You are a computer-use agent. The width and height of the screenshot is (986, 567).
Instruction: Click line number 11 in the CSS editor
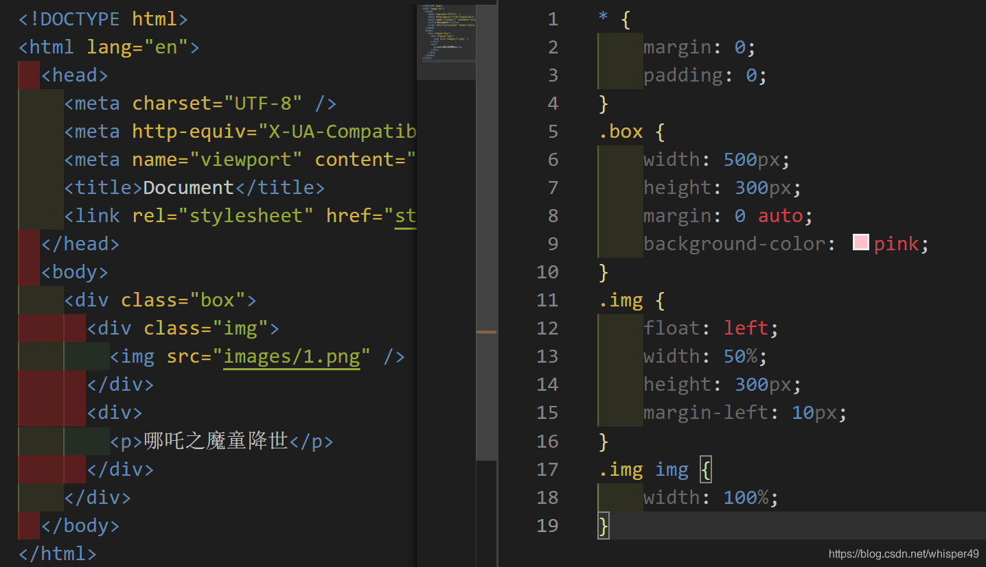(x=547, y=300)
